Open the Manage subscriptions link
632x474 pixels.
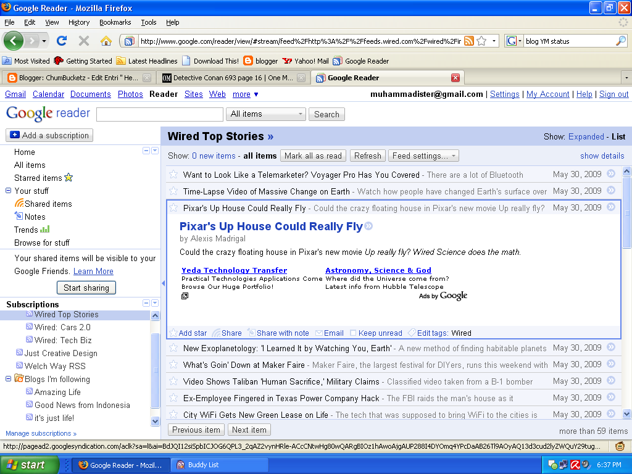pyautogui.click(x=41, y=433)
